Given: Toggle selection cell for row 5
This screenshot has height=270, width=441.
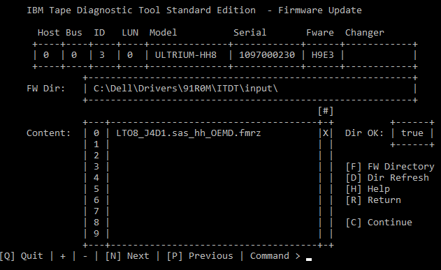Looking at the screenshot, I should click(326, 189).
